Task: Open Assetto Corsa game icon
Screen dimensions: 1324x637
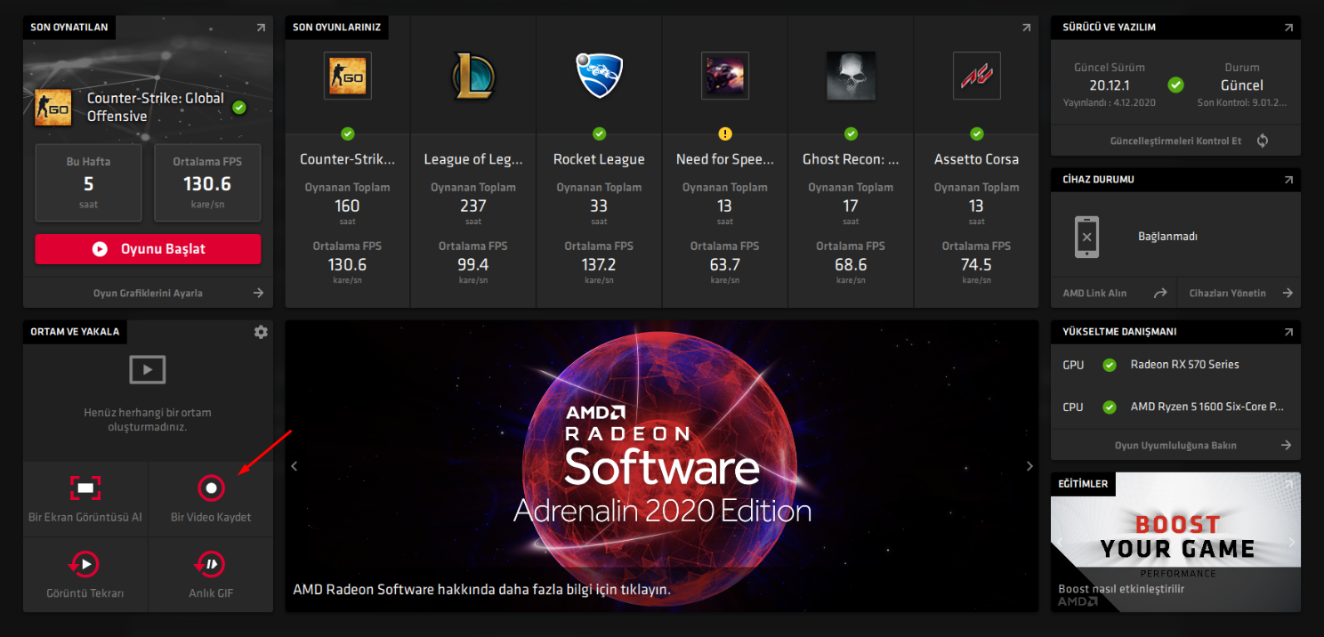Action: click(976, 76)
